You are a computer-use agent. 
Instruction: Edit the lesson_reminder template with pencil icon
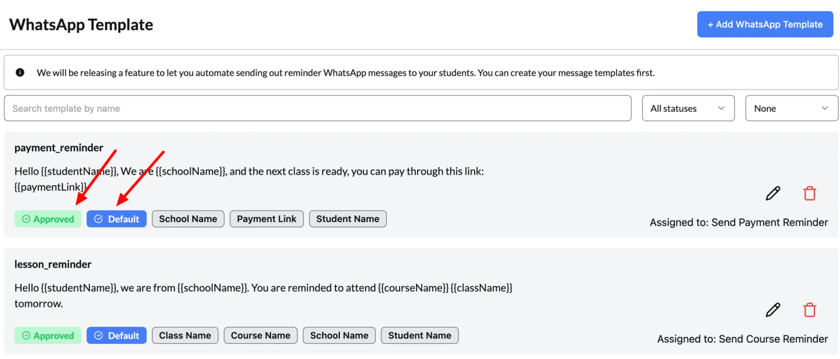(x=773, y=310)
